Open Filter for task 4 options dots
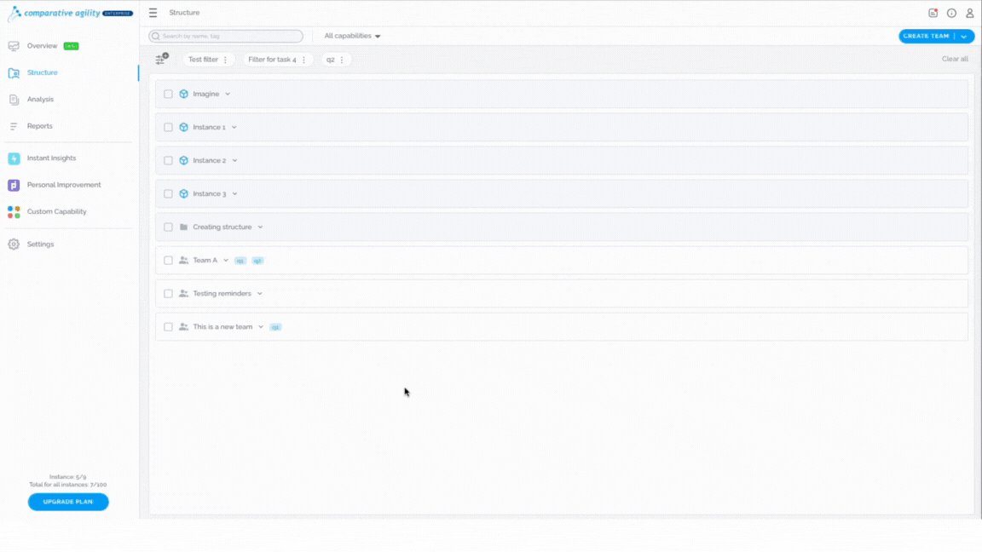 coord(303,60)
